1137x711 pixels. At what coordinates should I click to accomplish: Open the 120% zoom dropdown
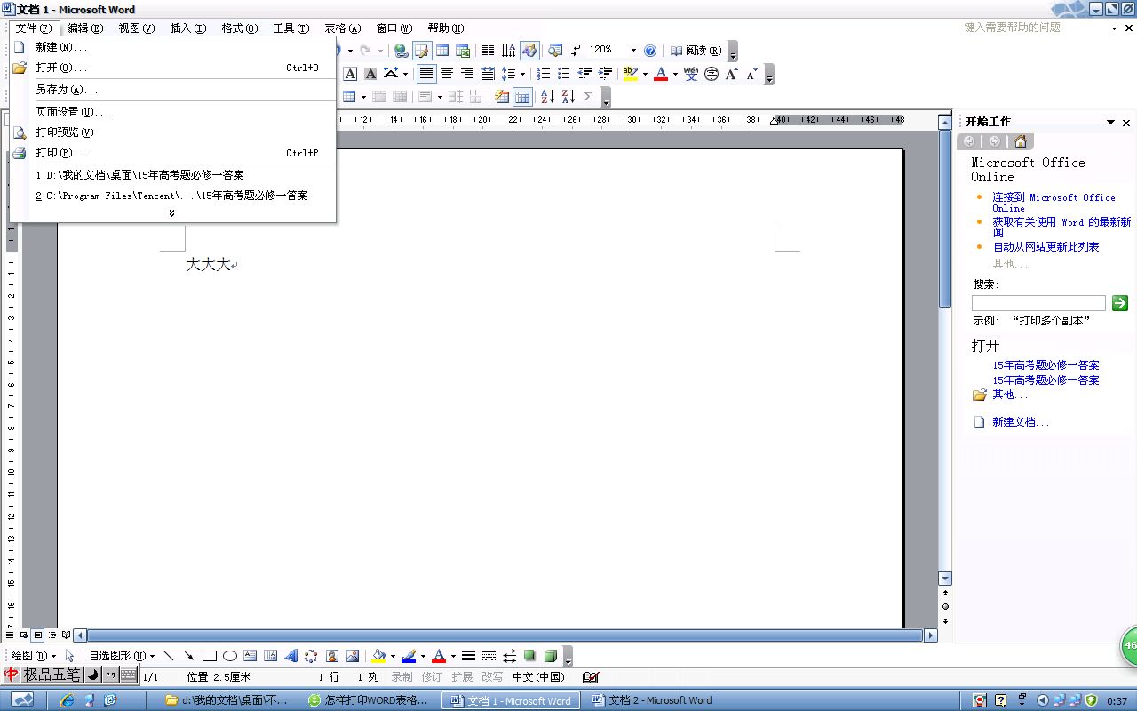click(633, 51)
